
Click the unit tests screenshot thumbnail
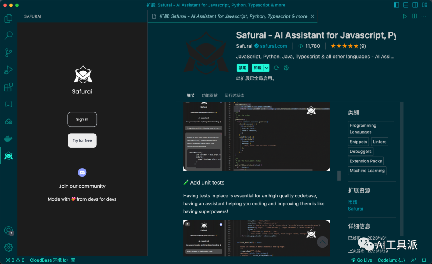coord(256,238)
